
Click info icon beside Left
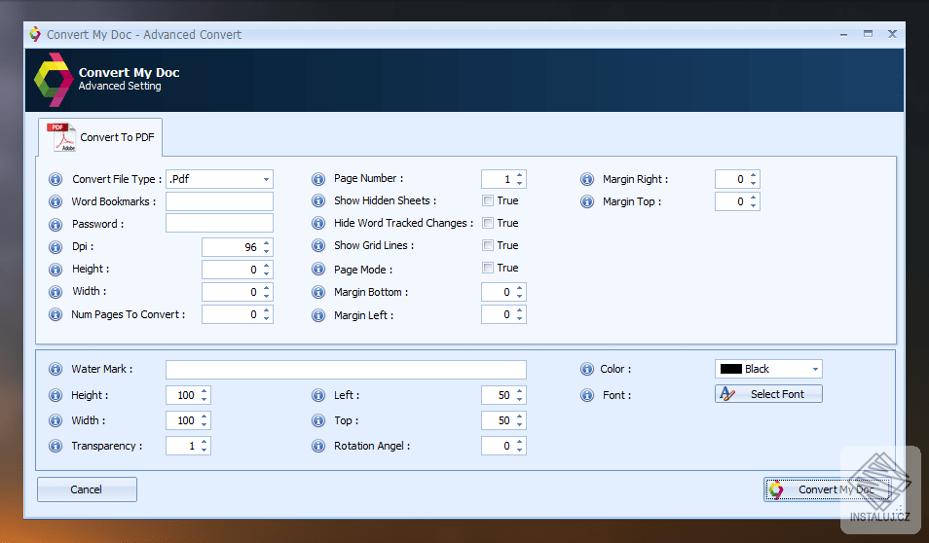click(318, 395)
